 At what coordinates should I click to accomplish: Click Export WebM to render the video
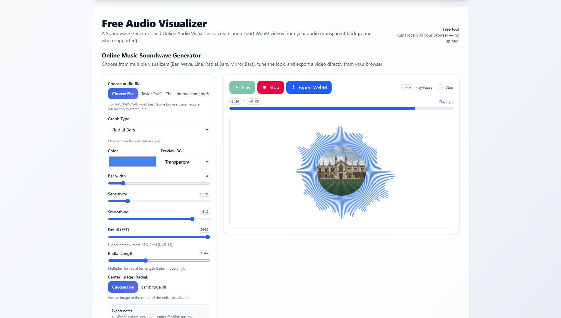pyautogui.click(x=309, y=87)
